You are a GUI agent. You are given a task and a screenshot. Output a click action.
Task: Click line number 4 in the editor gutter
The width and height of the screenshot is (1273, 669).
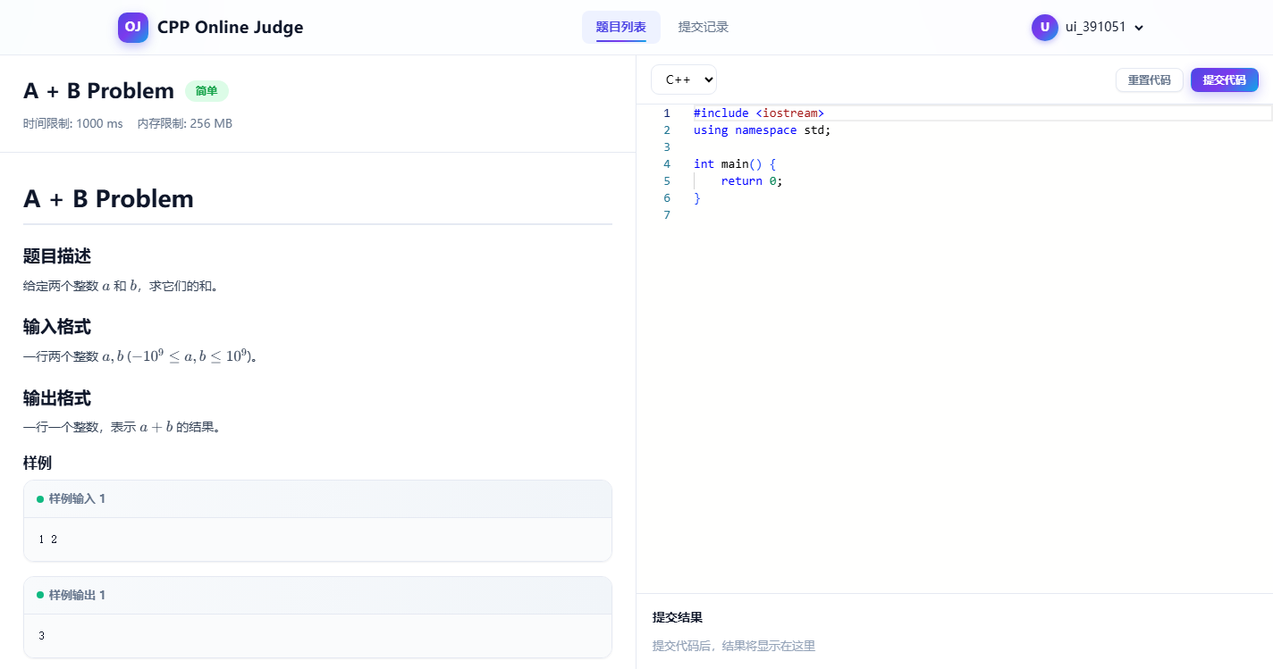point(667,164)
